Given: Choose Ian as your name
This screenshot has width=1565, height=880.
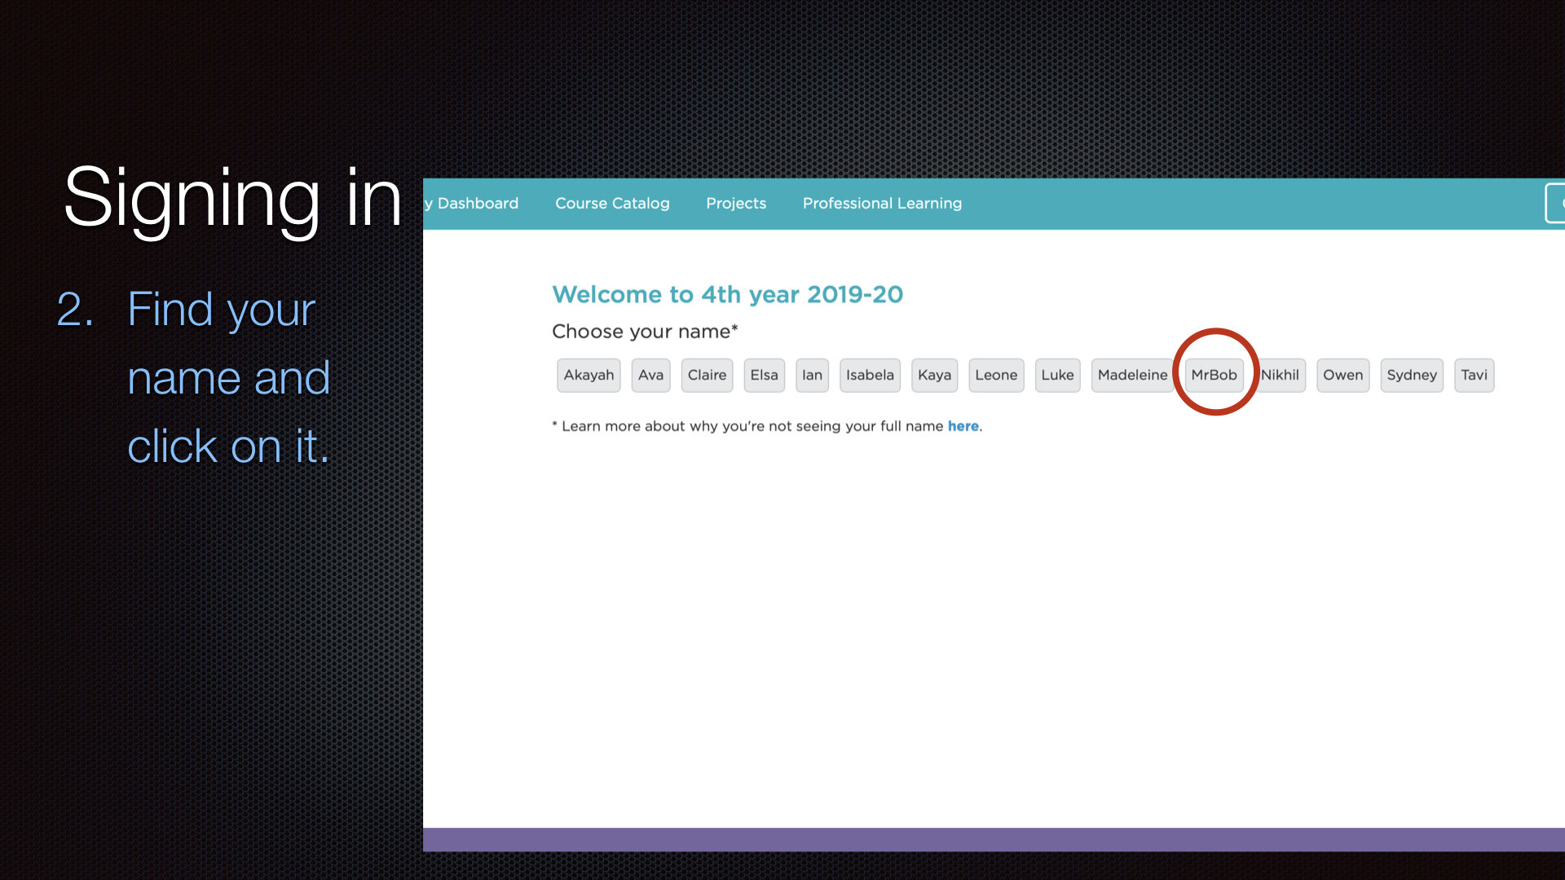Looking at the screenshot, I should (x=812, y=376).
